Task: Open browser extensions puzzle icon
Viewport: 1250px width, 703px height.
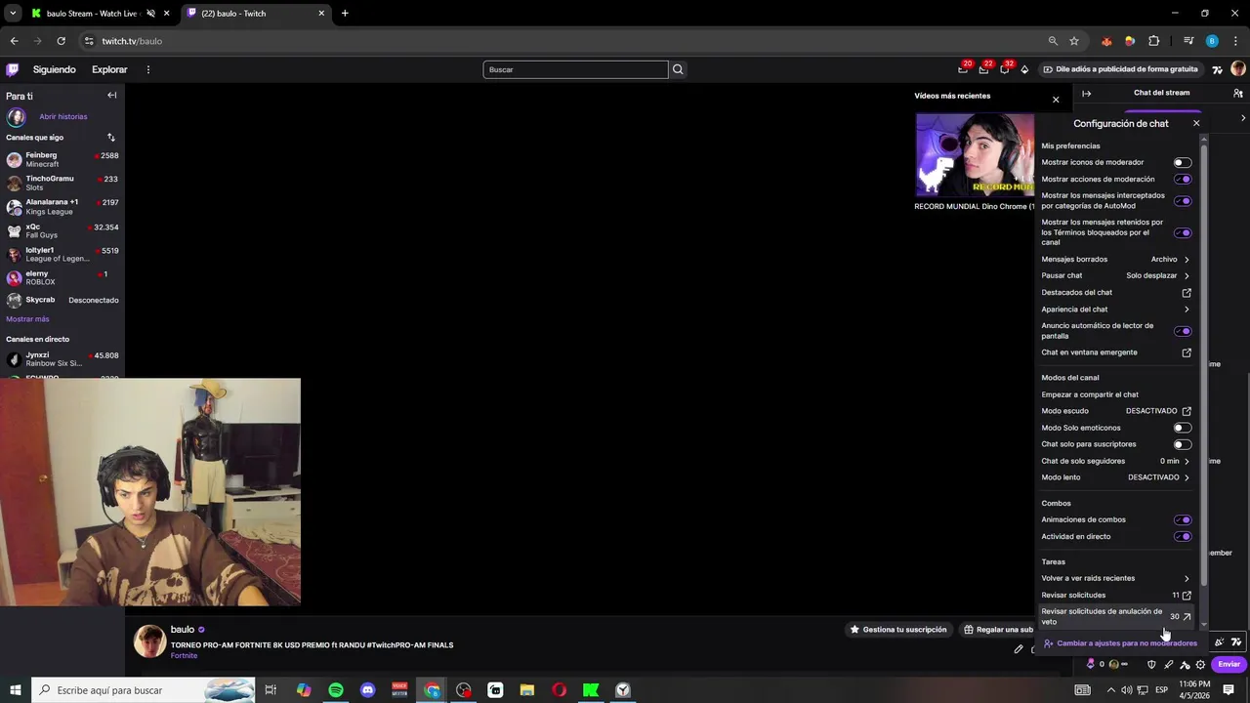Action: [1154, 41]
